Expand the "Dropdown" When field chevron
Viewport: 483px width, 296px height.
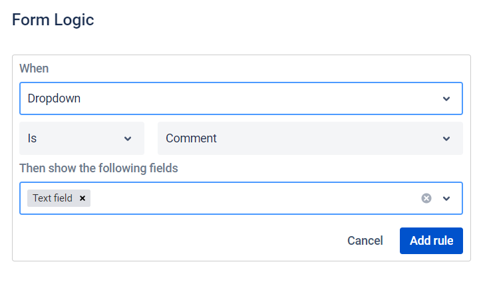pos(446,98)
